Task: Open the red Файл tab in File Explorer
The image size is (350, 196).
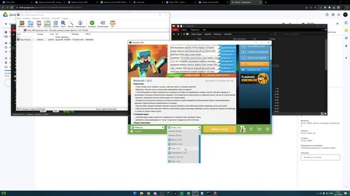Action: [x=175, y=29]
